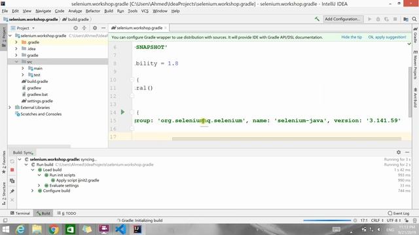Click the Run with Coverage icon
The image size is (419, 235).
click(386, 19)
